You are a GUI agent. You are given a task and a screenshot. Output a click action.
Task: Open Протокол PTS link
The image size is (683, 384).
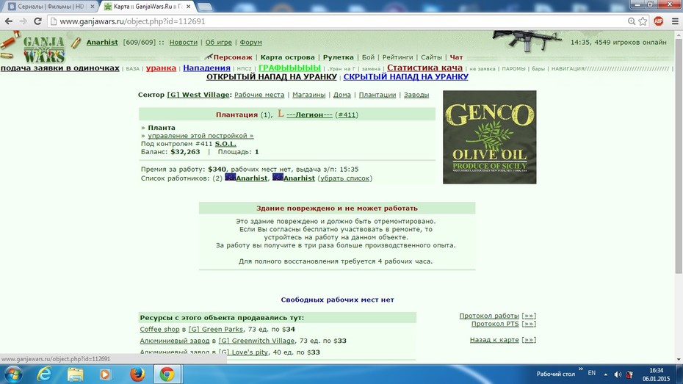495,324
